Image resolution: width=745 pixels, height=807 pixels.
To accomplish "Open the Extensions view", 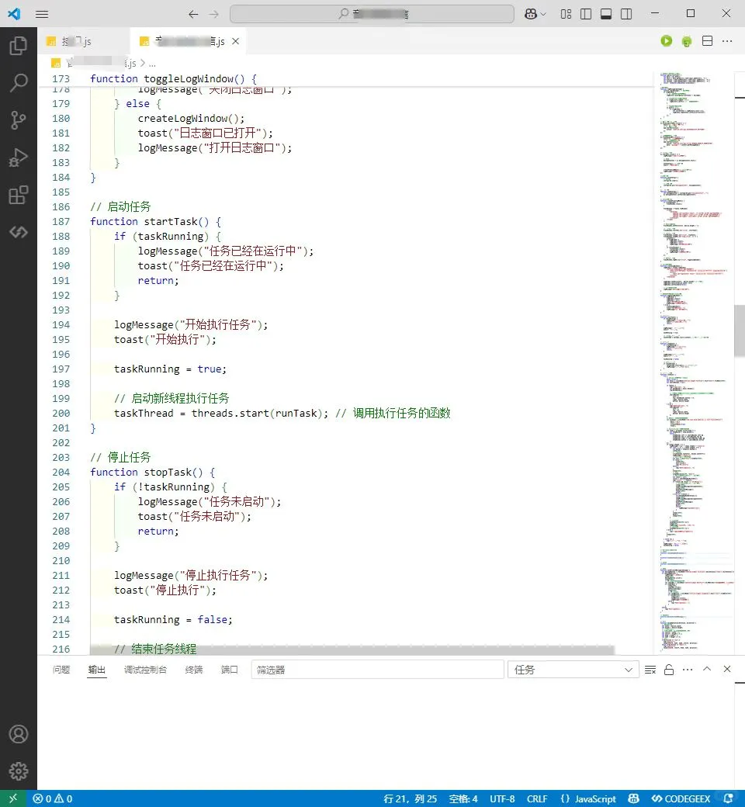I will click(x=19, y=195).
